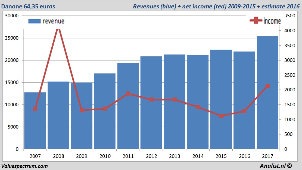The image size is (302, 170).
Task: Click the 2017 income data point
Action: pos(267,86)
